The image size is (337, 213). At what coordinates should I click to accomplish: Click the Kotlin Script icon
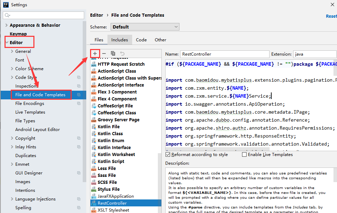click(94, 162)
